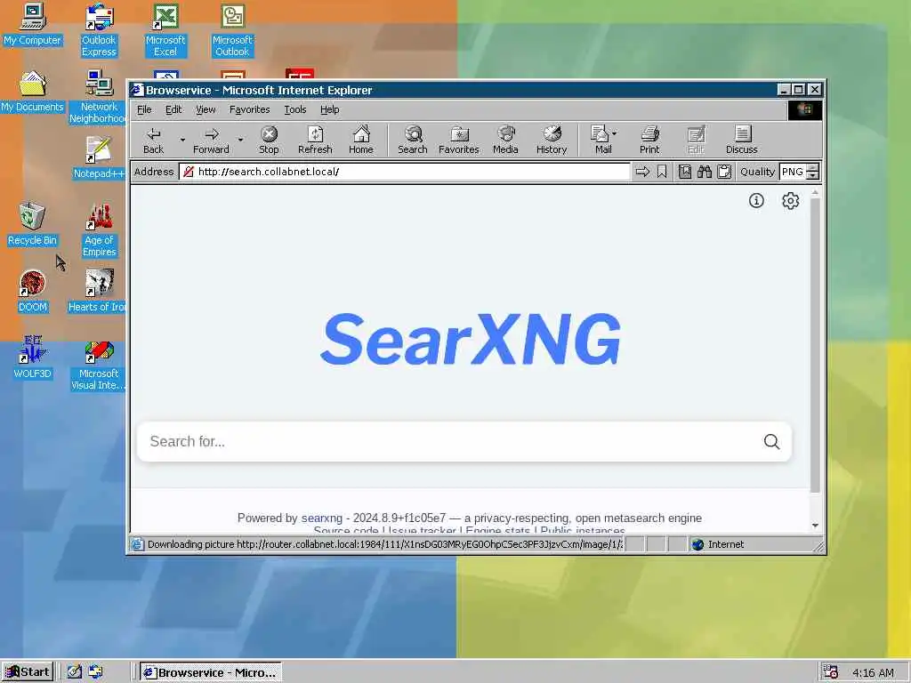Show browsing History
Viewport: 911px width, 683px height.
coord(552,140)
